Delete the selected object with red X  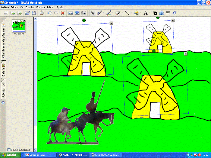(x=63, y=13)
